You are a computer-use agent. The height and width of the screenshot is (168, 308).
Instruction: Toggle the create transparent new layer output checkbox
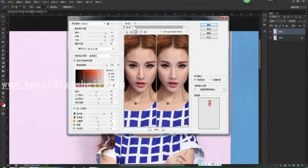pyautogui.click(x=195, y=89)
